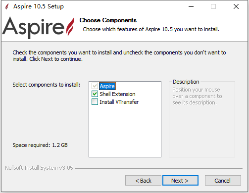Click the Nullsoft Install System v3.05 text
Screen dimensions: 249x193
click(39, 168)
